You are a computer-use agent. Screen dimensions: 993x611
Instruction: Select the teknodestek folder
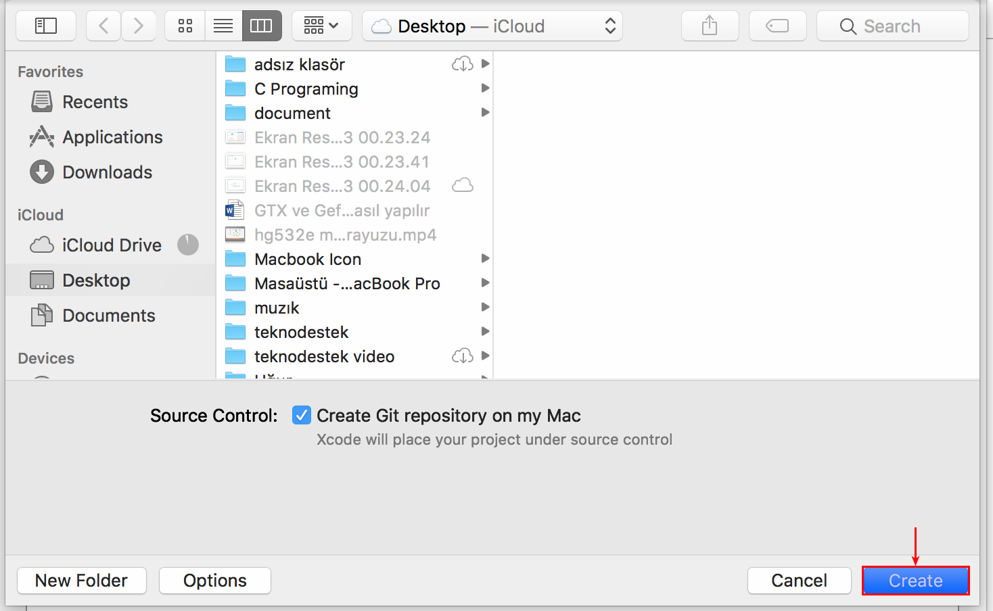point(301,332)
